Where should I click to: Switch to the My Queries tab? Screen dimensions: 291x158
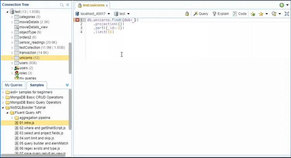point(14,85)
